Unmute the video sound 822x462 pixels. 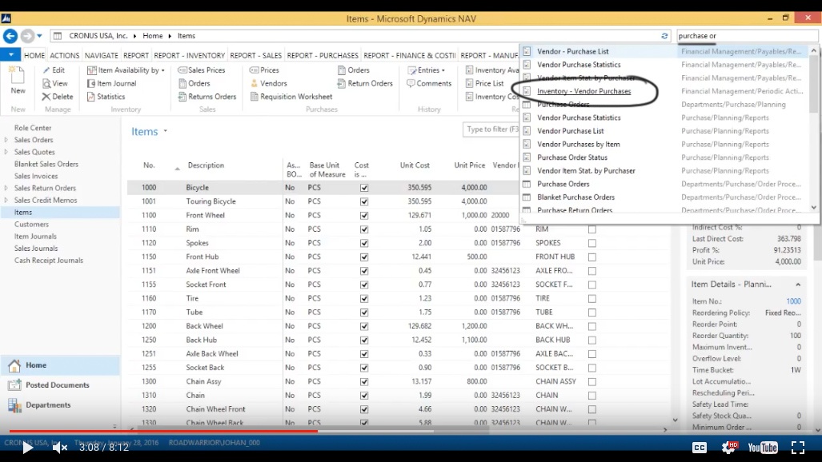point(60,448)
